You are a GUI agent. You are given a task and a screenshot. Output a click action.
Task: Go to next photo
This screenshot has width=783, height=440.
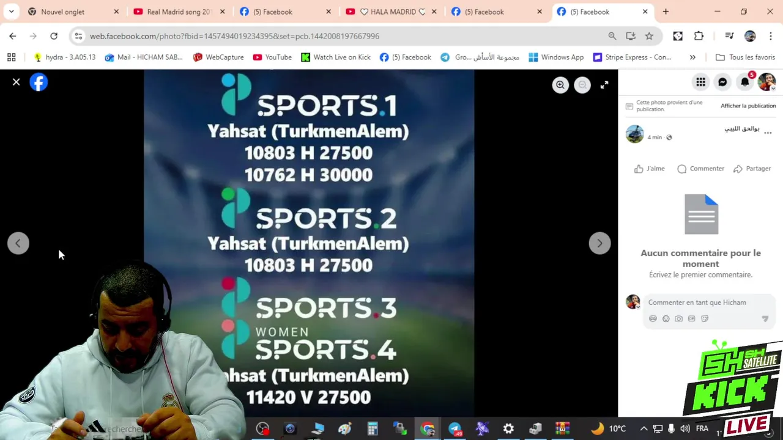click(x=599, y=243)
